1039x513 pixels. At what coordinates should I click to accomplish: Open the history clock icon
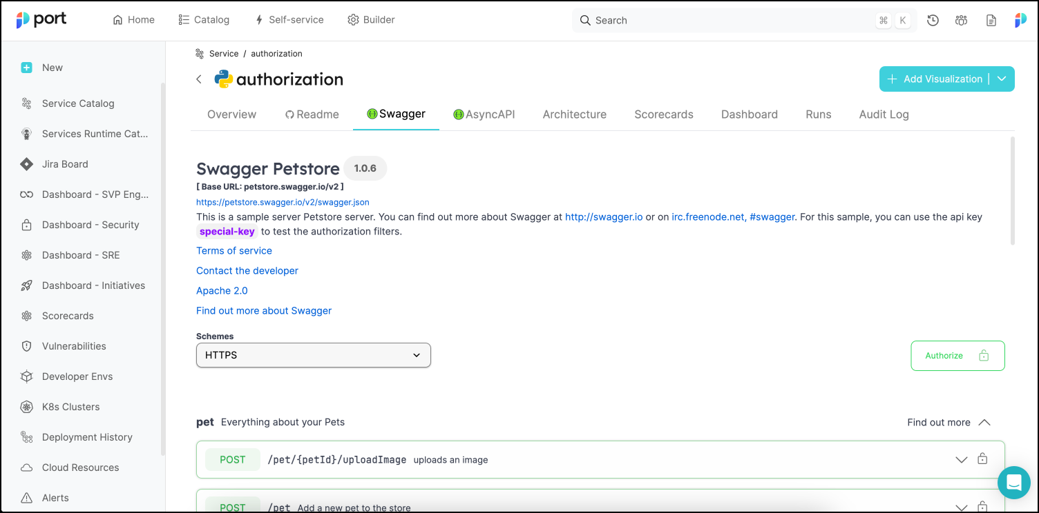pyautogui.click(x=933, y=20)
